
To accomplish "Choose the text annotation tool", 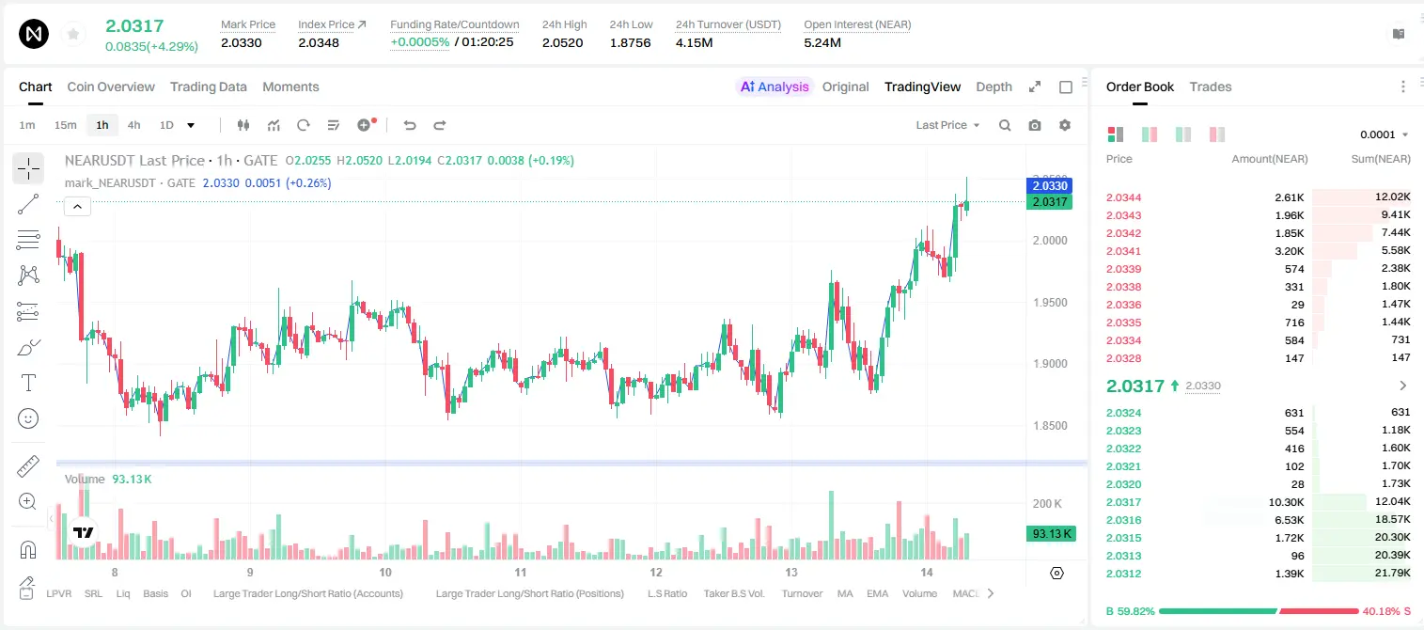I will [x=28, y=383].
